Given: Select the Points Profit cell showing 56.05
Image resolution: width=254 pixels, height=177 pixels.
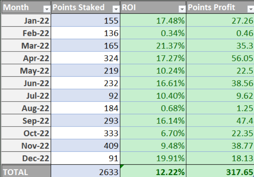Looking at the screenshot, I should point(220,58).
